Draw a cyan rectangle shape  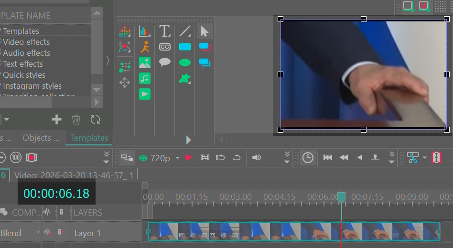tap(185, 47)
